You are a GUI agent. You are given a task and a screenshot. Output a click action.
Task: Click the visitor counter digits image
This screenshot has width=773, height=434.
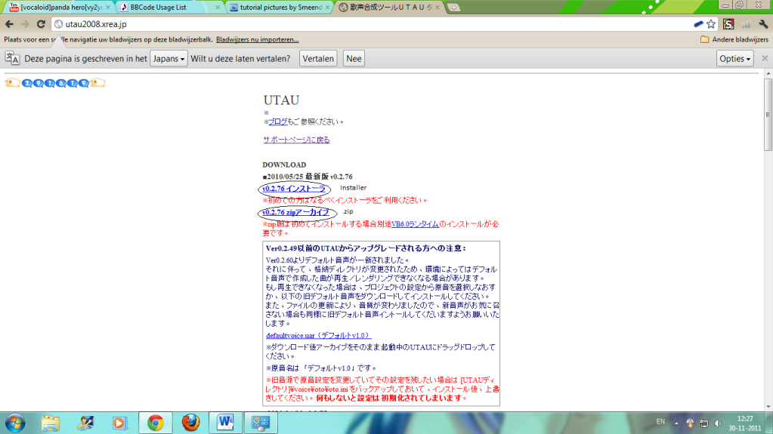pyautogui.click(x=55, y=83)
